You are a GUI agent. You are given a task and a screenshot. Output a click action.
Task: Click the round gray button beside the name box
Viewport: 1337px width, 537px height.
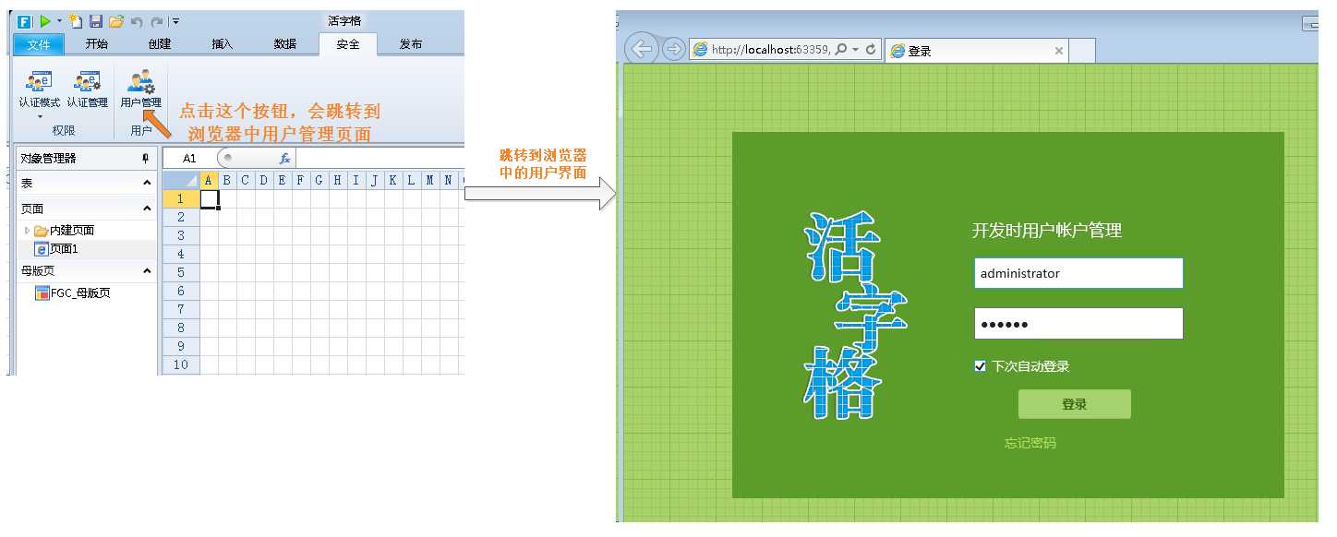click(x=228, y=159)
